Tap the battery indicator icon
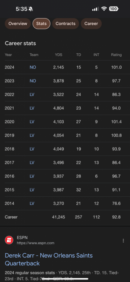 (114, 9)
